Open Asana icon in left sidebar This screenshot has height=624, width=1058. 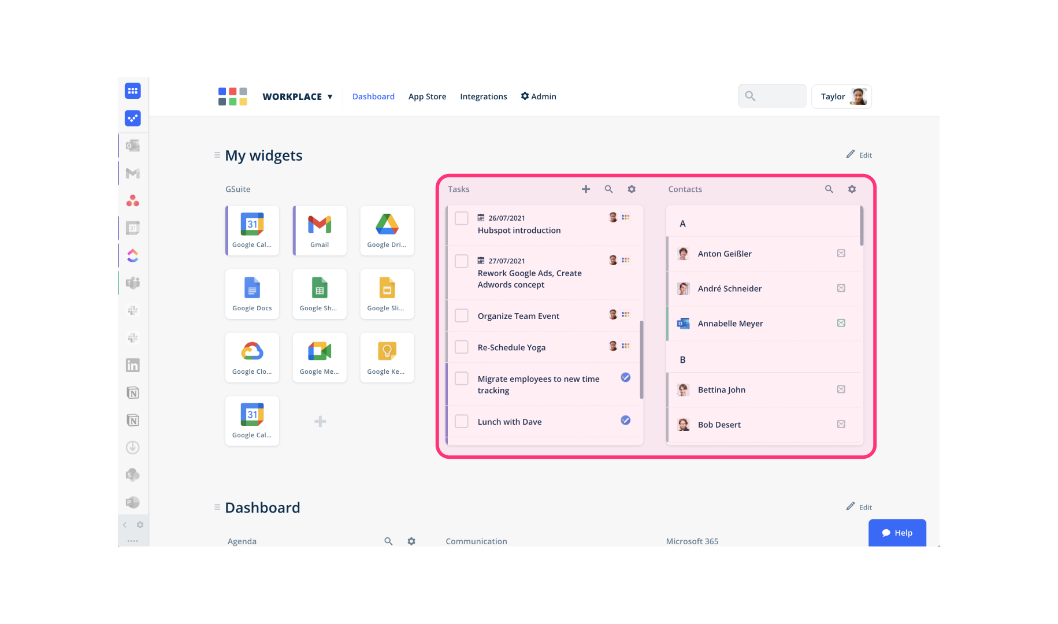pos(133,200)
